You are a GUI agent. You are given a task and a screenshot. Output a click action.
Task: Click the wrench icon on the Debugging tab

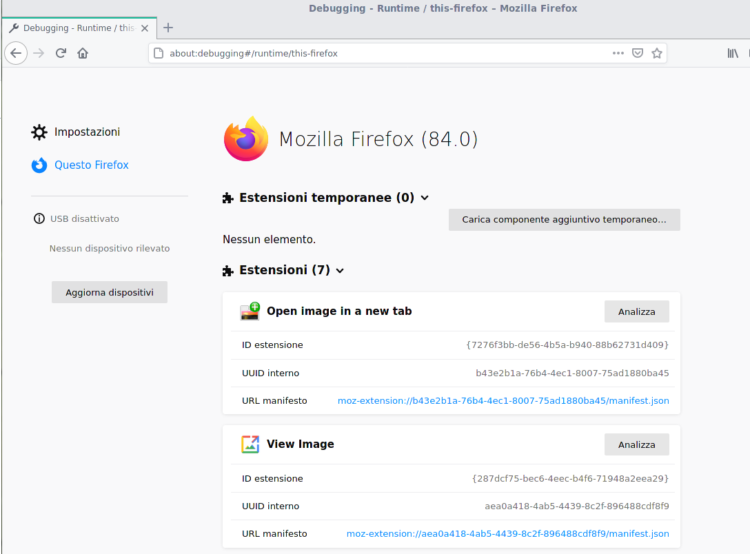14,28
